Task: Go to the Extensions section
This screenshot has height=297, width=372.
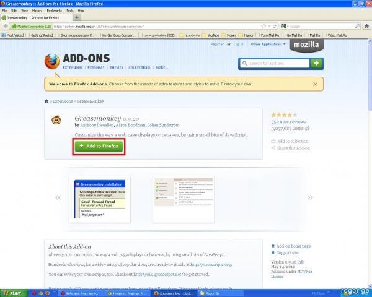Action: pyautogui.click(x=73, y=67)
